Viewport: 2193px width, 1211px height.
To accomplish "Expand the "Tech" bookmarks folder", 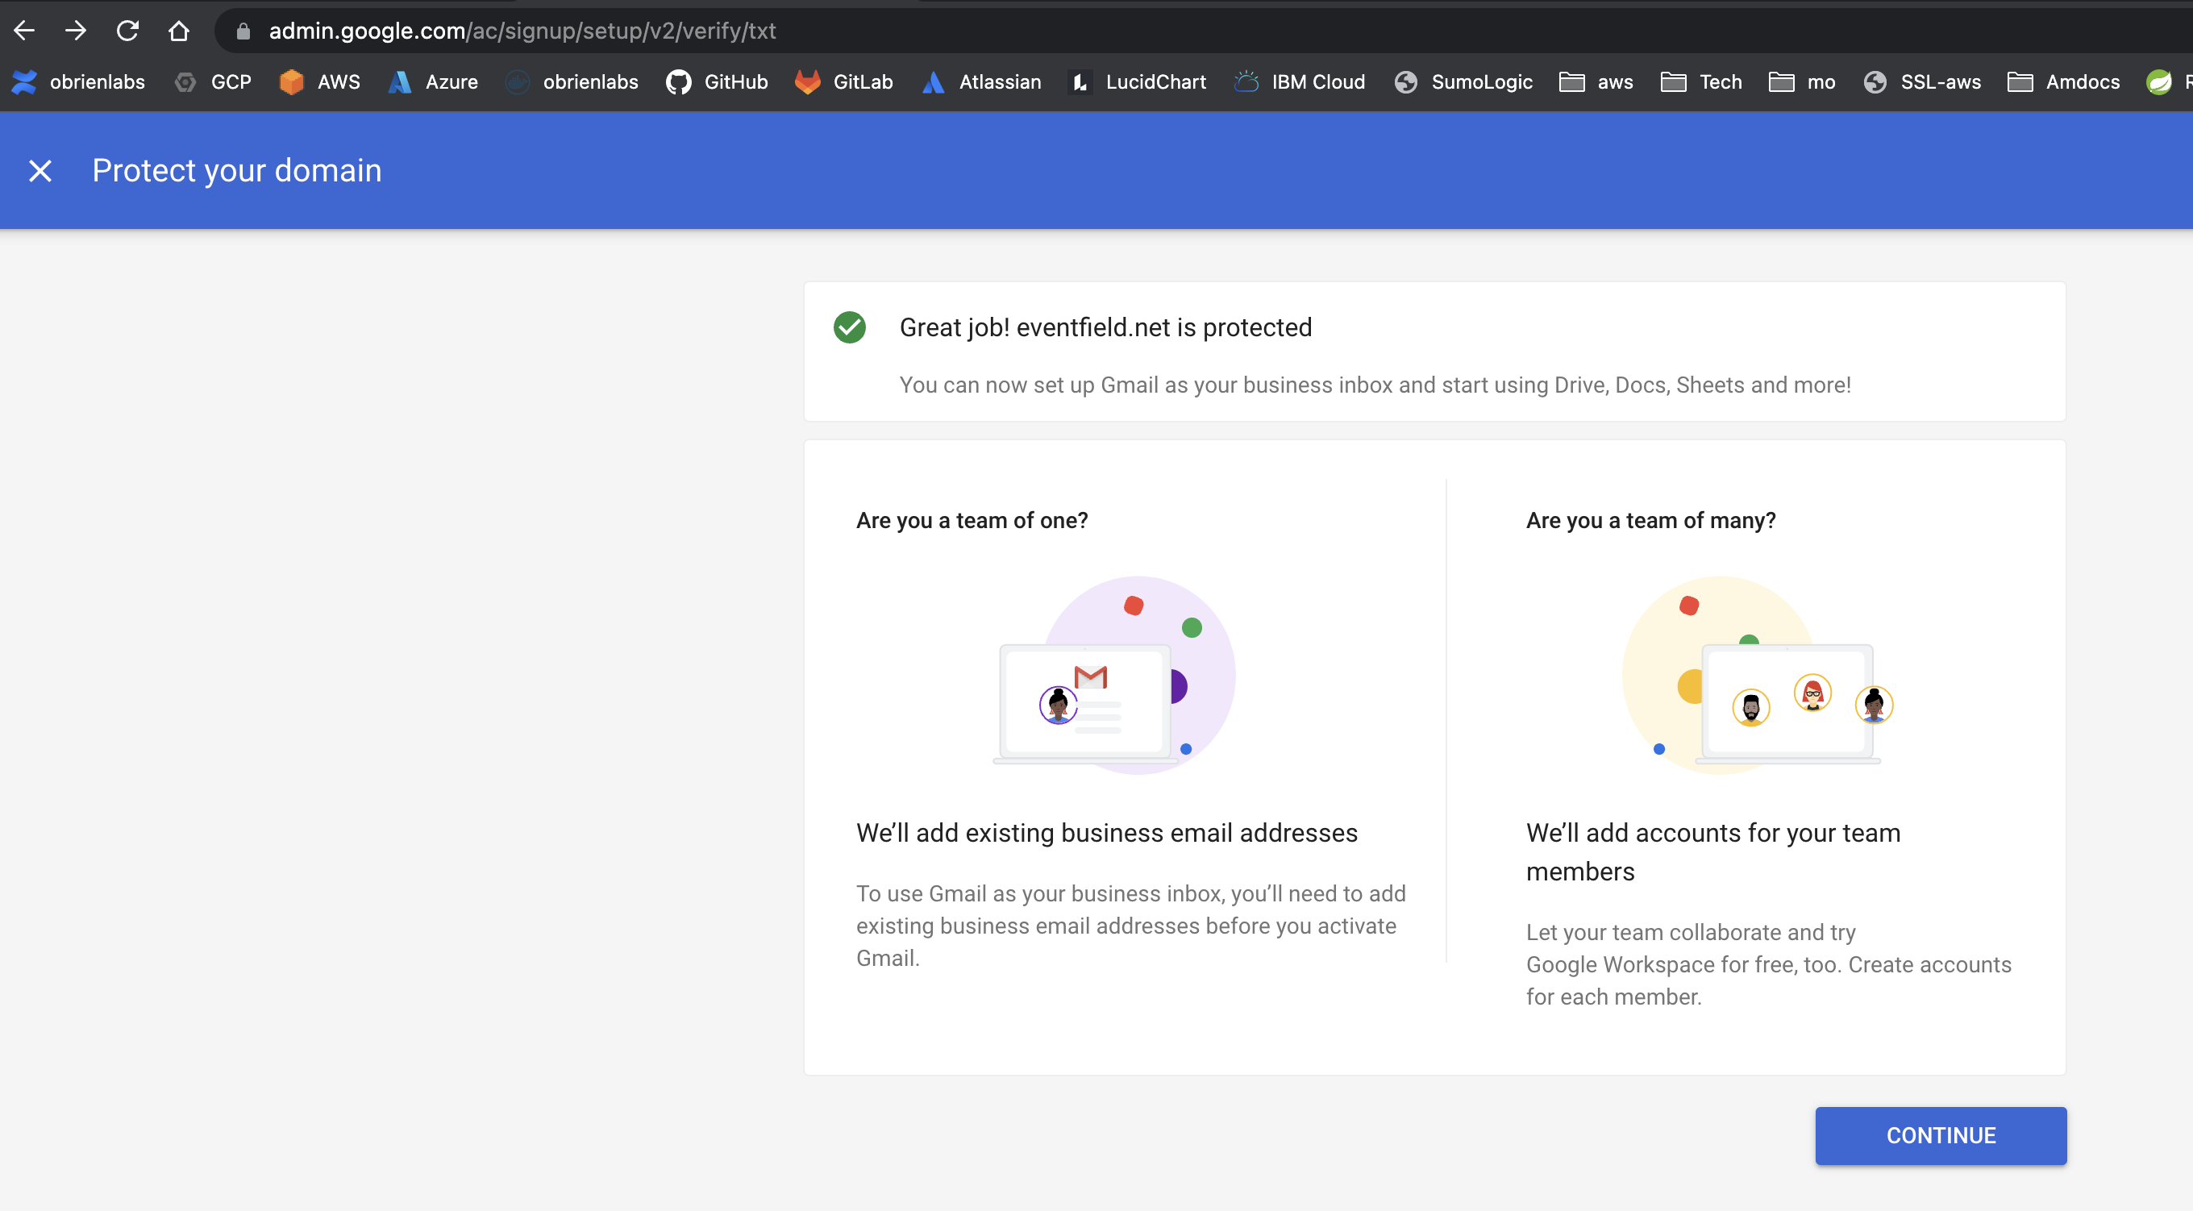I will (1700, 81).
